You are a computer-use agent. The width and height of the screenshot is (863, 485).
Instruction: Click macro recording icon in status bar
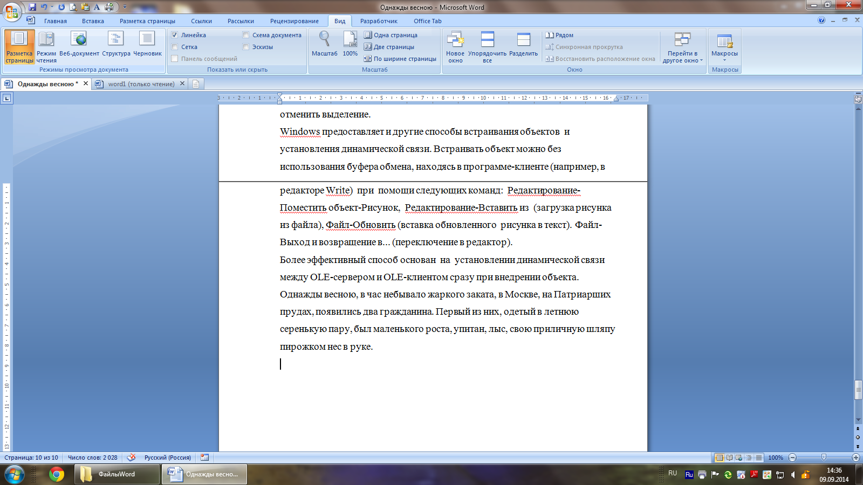coord(204,458)
